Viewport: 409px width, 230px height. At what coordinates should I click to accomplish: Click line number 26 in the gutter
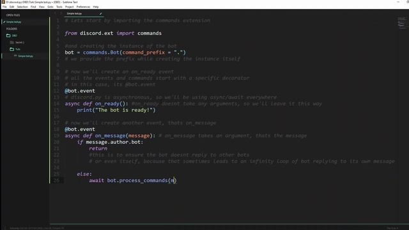pyautogui.click(x=56, y=180)
